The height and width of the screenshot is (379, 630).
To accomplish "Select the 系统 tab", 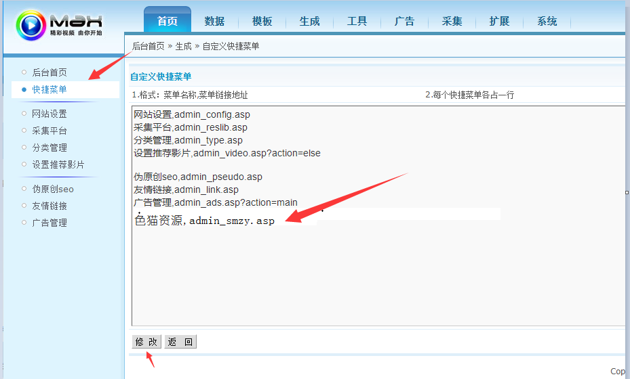I will click(x=547, y=21).
